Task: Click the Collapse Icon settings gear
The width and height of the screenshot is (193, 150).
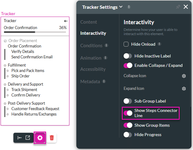Action: (184, 76)
